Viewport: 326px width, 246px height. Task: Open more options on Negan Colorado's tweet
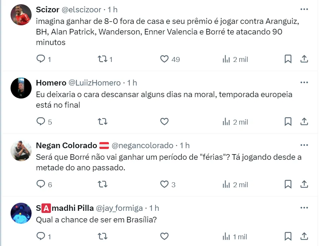304,145
